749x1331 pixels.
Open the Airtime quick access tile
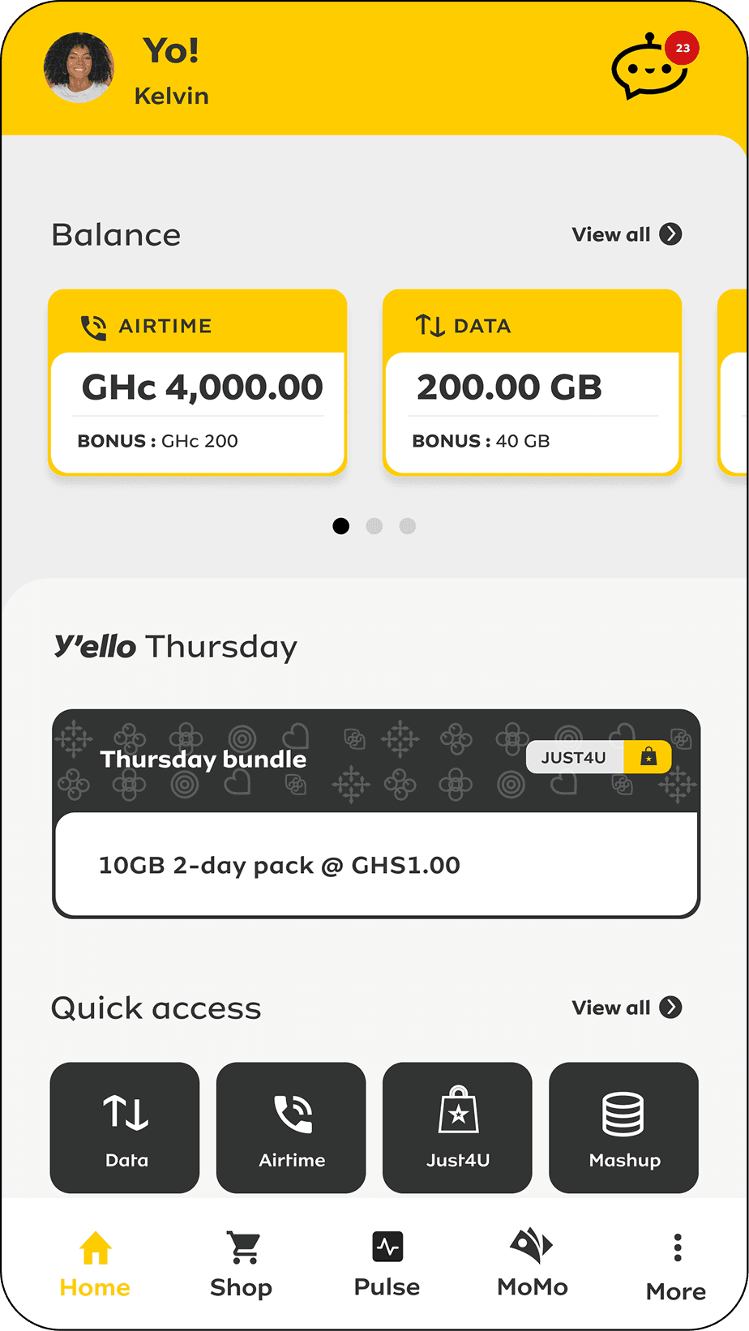pyautogui.click(x=291, y=1127)
